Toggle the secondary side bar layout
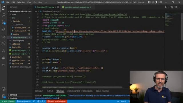 156,2
